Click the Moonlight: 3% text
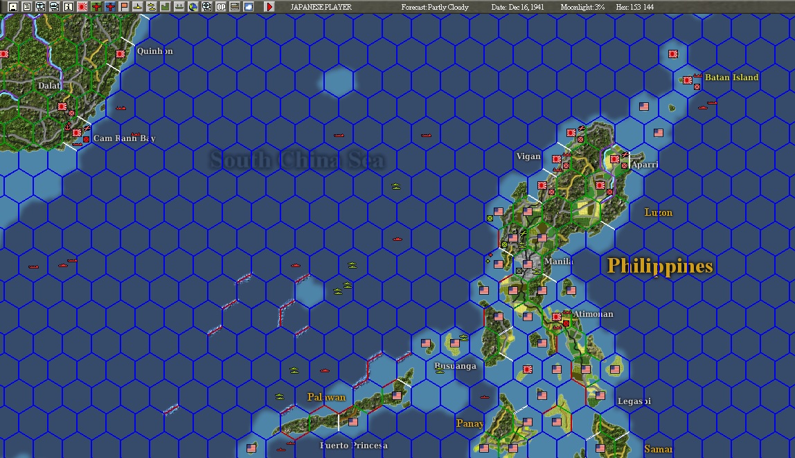Screen dimensions: 795x458 pyautogui.click(x=582, y=7)
